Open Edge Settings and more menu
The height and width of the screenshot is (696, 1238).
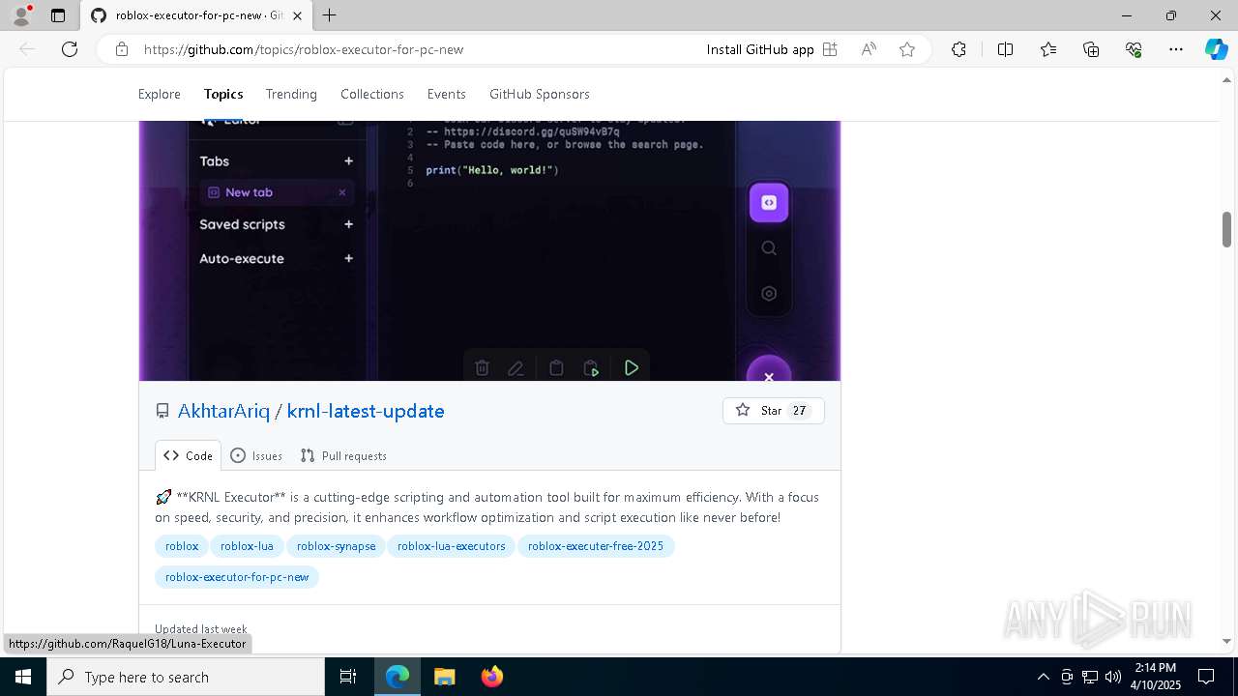pos(1176,49)
